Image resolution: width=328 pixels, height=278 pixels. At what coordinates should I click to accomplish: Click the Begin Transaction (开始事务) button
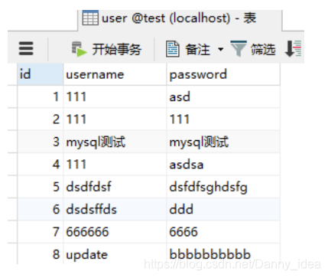(106, 49)
